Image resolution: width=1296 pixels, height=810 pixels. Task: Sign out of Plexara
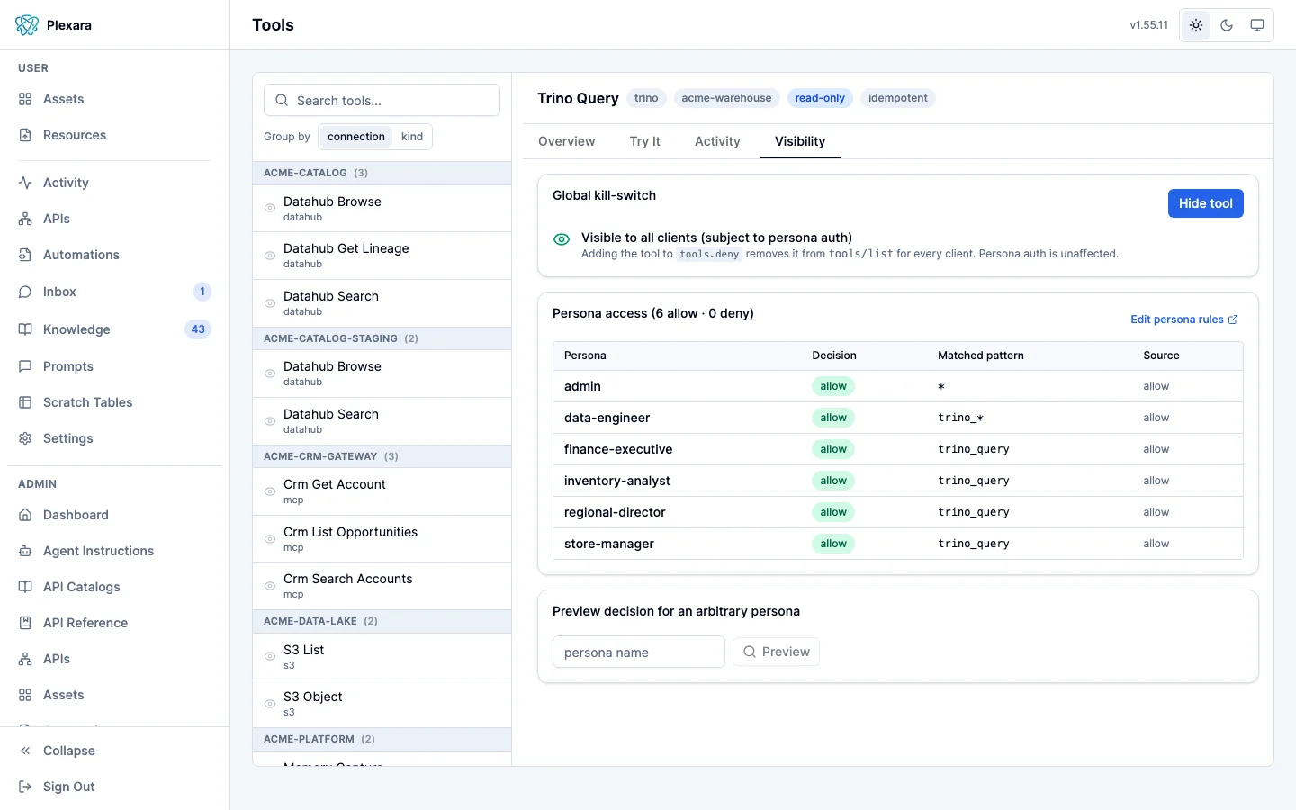[x=114, y=787]
